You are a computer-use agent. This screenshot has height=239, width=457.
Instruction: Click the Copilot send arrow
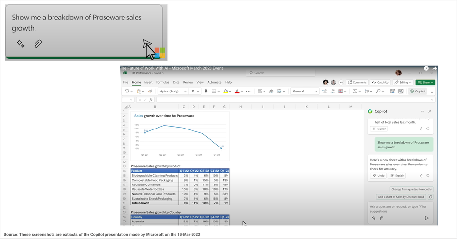coord(427,218)
